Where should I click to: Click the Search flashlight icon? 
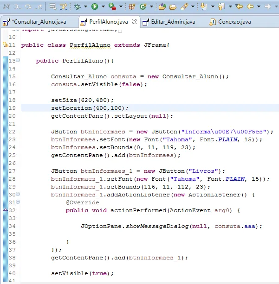[x=184, y=6]
